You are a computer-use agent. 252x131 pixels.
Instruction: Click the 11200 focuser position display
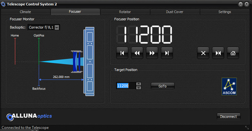pyautogui.click(x=144, y=35)
